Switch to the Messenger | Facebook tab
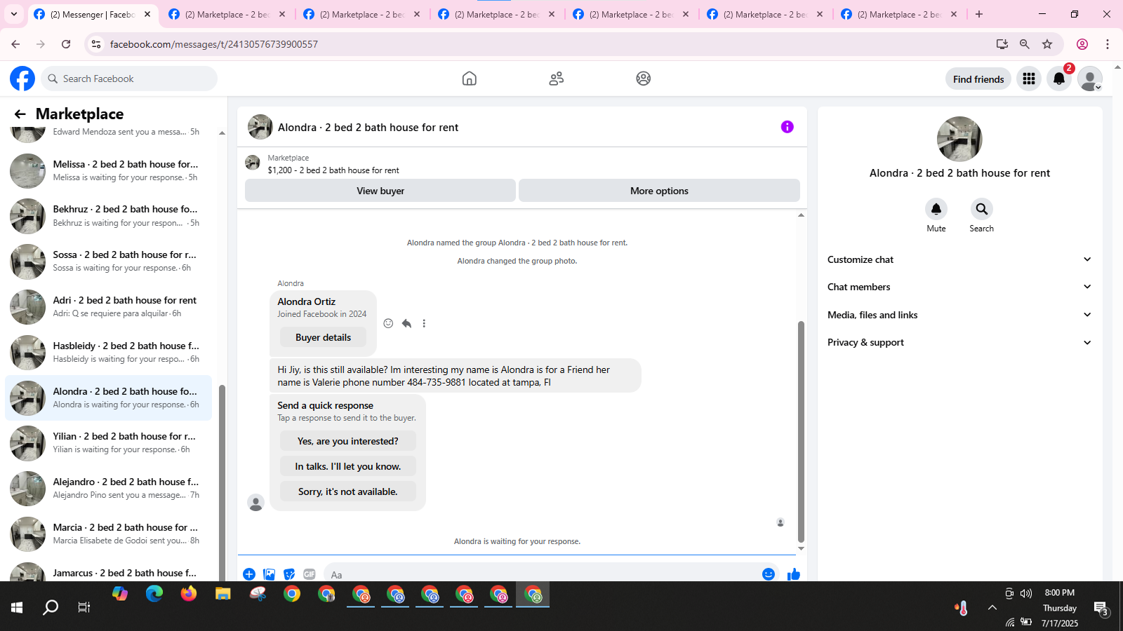Screen dimensions: 1123x631 coord(93,14)
